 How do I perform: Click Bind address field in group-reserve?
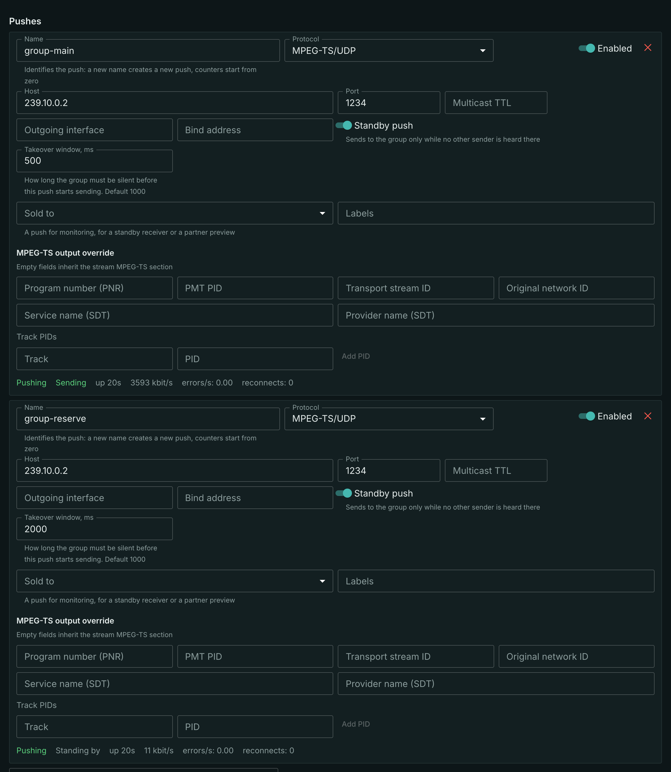[255, 498]
